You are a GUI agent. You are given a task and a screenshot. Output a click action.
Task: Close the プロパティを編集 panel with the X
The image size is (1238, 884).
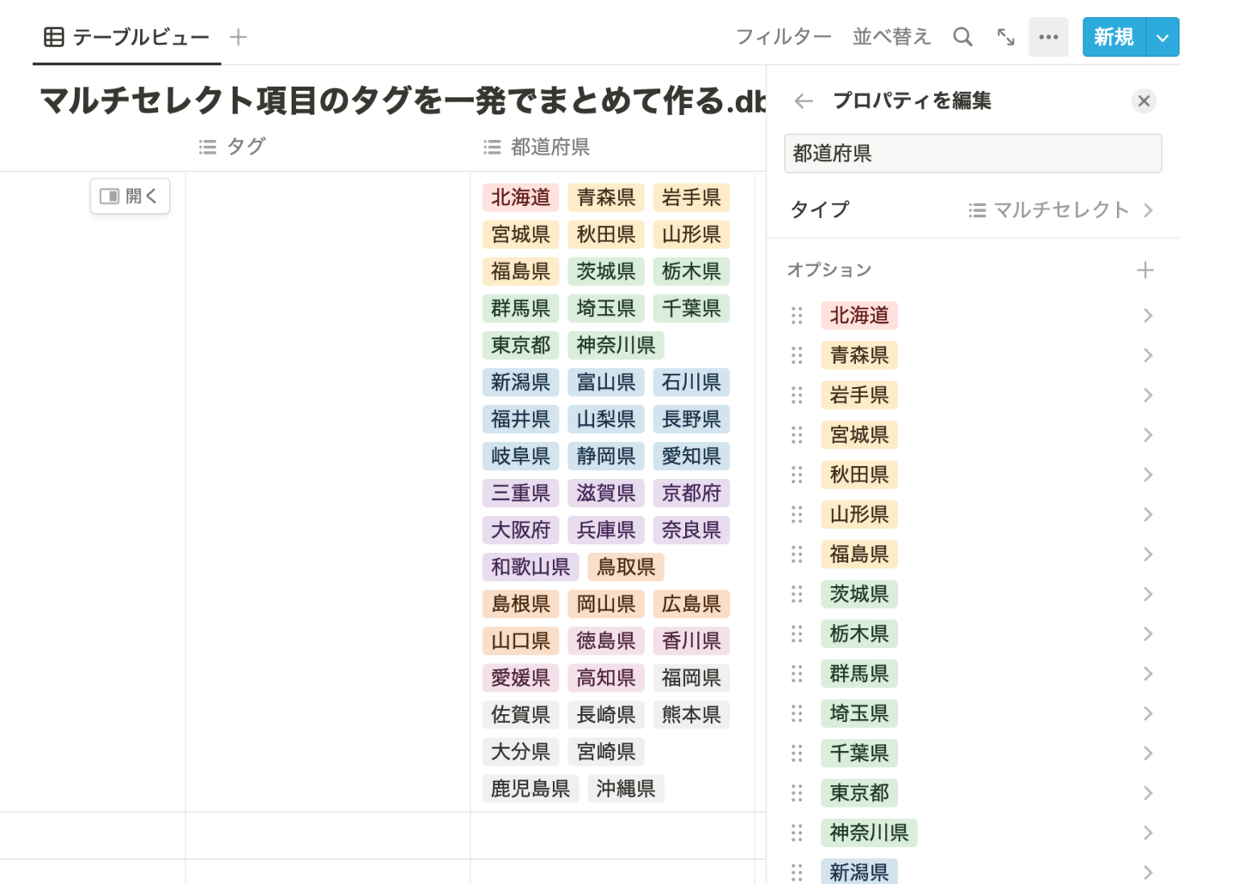point(1144,101)
